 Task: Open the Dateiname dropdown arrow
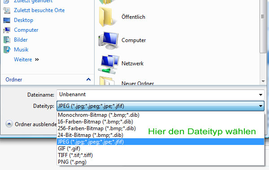(x=260, y=95)
